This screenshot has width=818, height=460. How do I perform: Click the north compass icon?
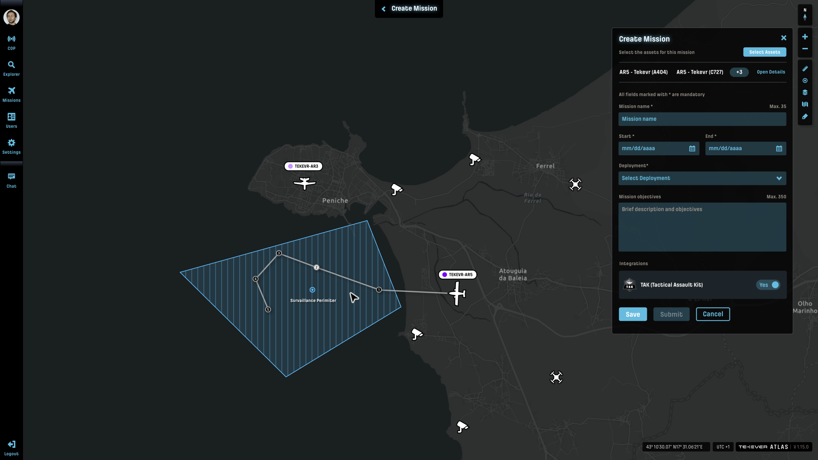click(x=805, y=15)
